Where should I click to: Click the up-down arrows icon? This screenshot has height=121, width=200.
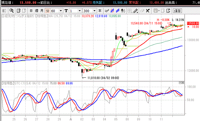[x=123, y=11]
